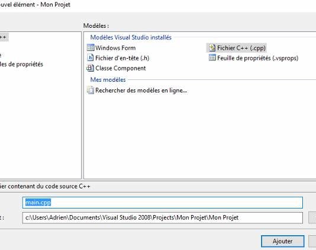Click the project location path field

tap(162, 217)
